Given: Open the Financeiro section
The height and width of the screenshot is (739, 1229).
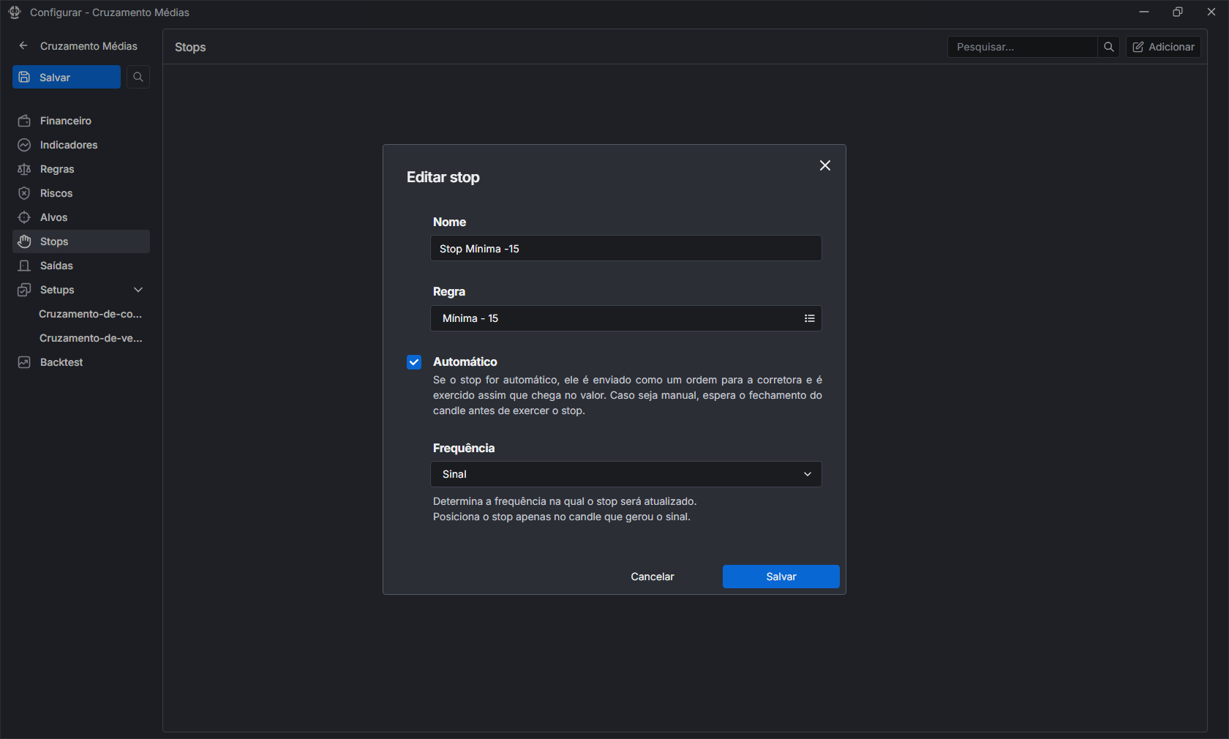Looking at the screenshot, I should pyautogui.click(x=65, y=121).
